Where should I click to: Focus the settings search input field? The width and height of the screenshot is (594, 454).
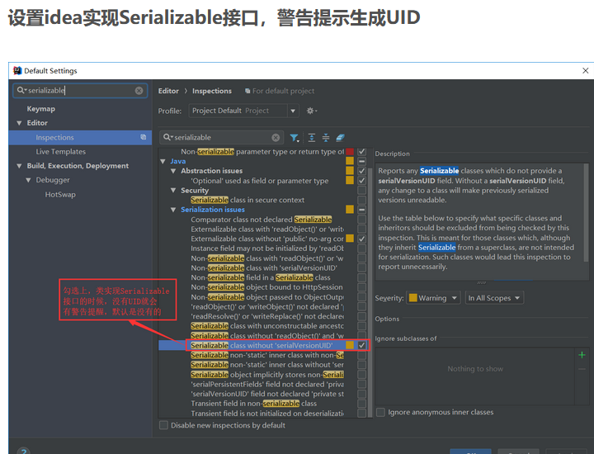click(80, 91)
